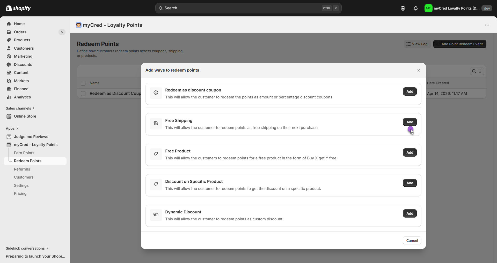Open the notifications bell
This screenshot has width=497, height=263.
pyautogui.click(x=415, y=8)
